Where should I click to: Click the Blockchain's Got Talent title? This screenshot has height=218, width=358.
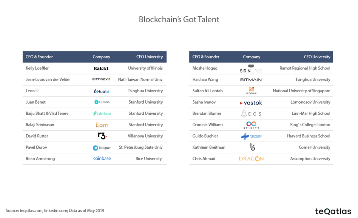point(179,20)
